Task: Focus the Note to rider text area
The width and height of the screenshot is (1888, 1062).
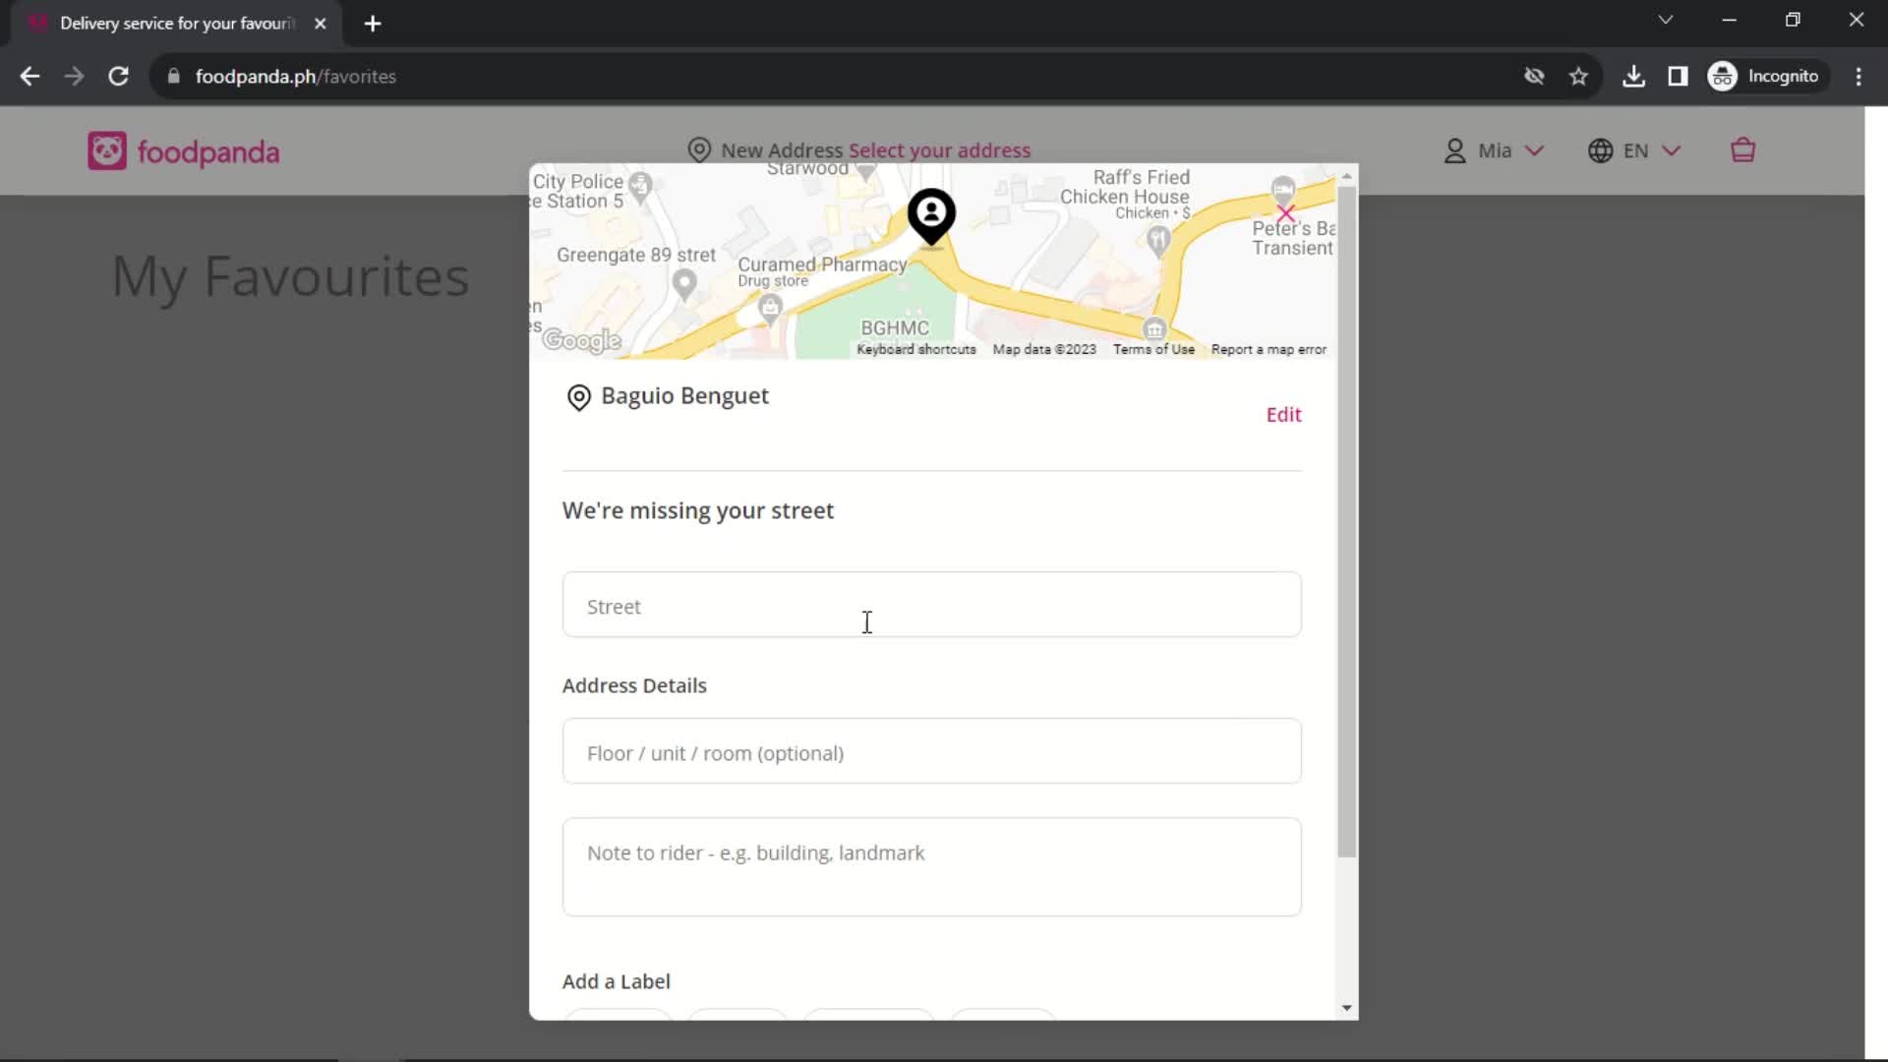Action: pos(931,867)
